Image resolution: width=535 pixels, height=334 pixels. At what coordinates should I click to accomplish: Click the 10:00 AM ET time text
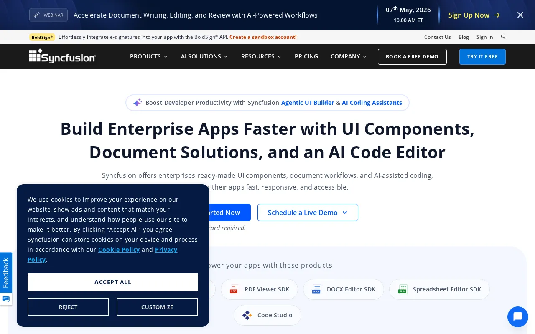click(408, 20)
